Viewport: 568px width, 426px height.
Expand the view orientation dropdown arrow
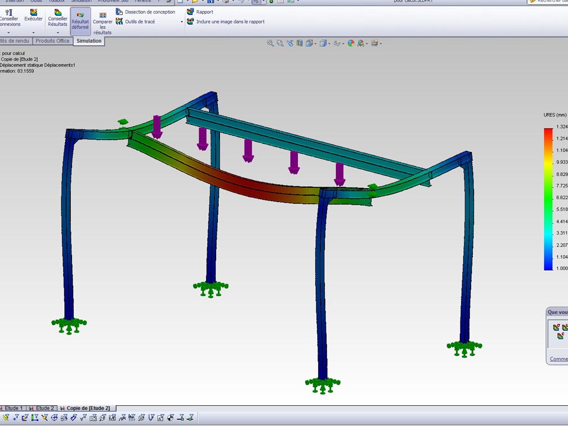coord(315,43)
